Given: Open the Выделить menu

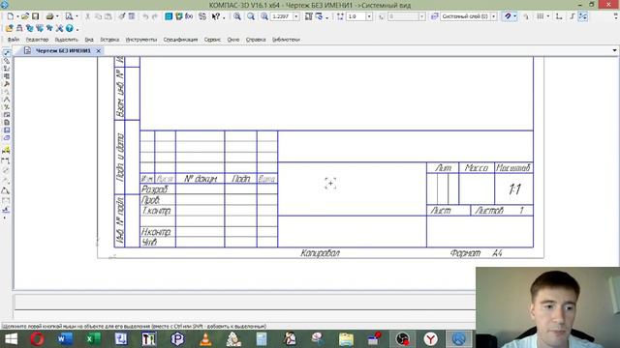Looking at the screenshot, I should point(67,40).
